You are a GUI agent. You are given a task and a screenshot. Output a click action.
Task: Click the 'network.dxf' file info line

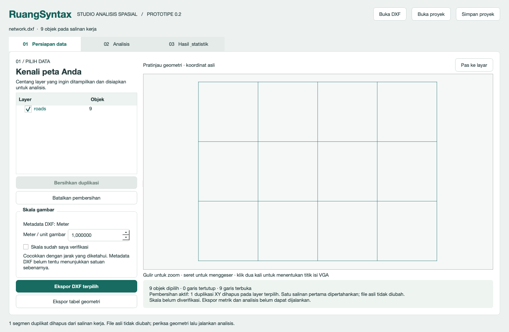click(53, 29)
